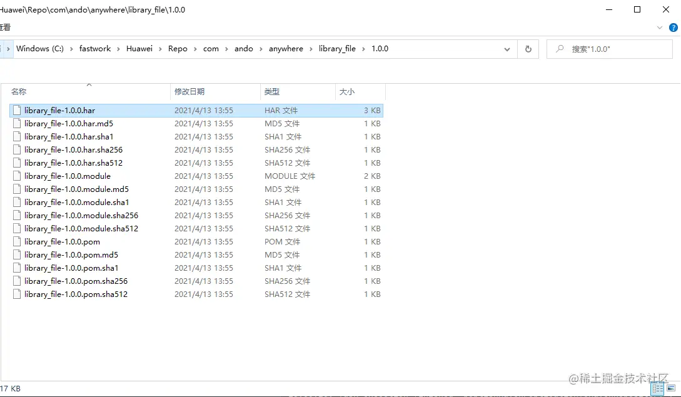Select the file named library_file-1.0.0.module.md5
The width and height of the screenshot is (681, 397).
pos(76,189)
